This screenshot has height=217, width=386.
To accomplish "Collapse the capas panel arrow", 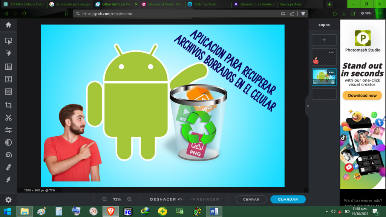I will [x=308, y=106].
